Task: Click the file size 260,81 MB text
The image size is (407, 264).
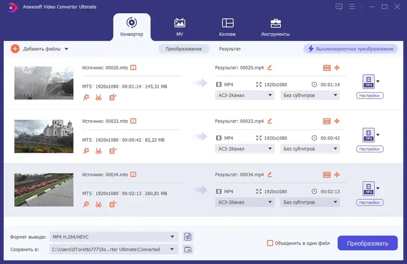Action: click(156, 193)
